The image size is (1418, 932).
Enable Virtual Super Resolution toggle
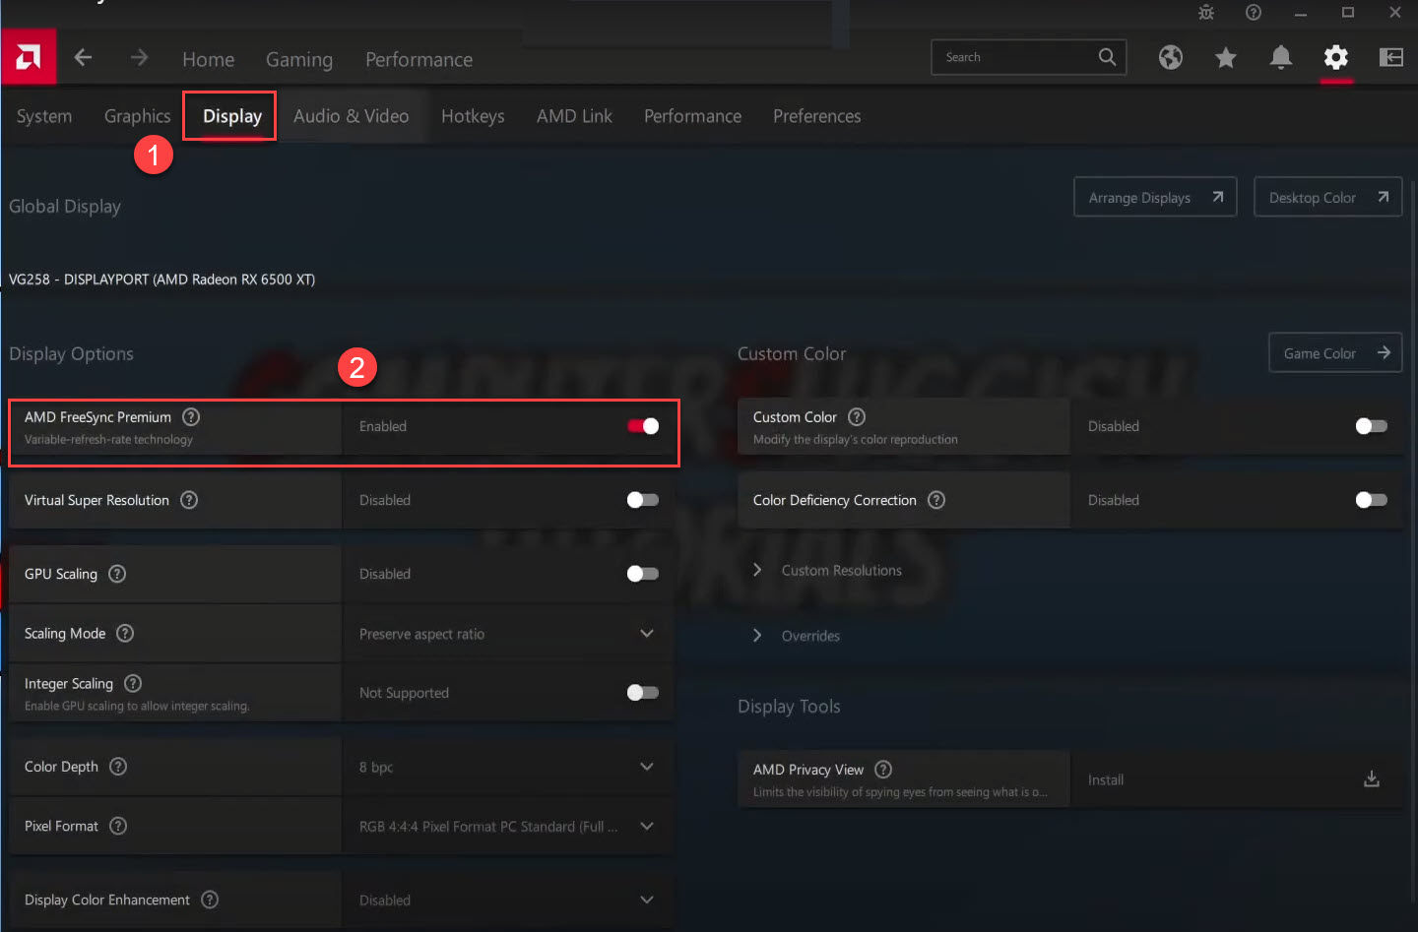click(643, 500)
